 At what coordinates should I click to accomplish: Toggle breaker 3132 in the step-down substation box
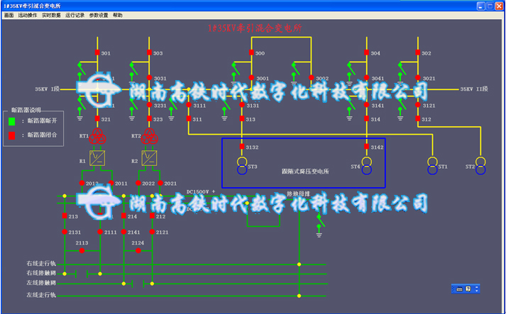tap(242, 147)
